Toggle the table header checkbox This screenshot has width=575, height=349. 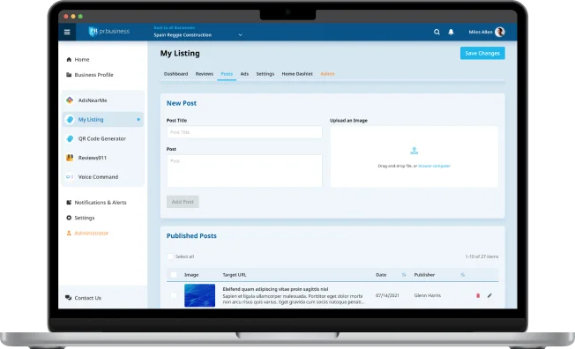174,275
